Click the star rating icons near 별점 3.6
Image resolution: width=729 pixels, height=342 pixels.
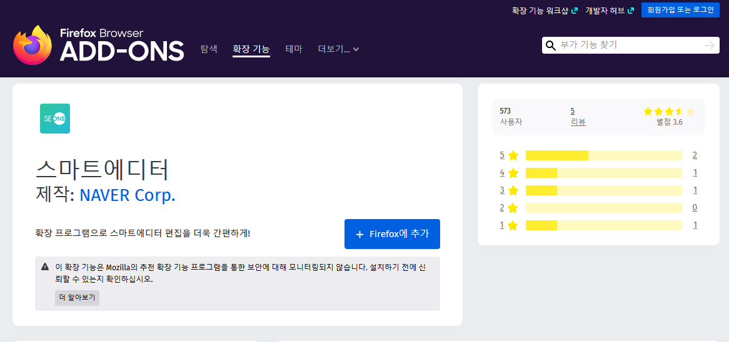[669, 111]
